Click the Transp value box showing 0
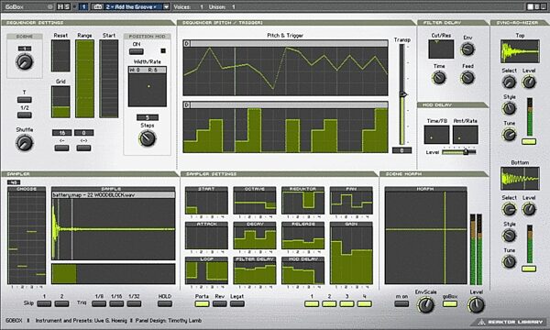 pos(402,150)
